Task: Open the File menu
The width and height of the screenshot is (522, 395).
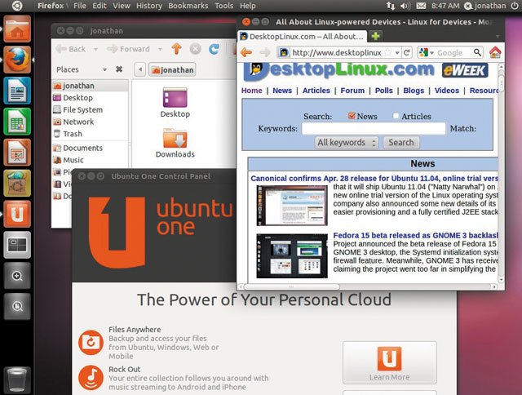Action: [x=80, y=6]
